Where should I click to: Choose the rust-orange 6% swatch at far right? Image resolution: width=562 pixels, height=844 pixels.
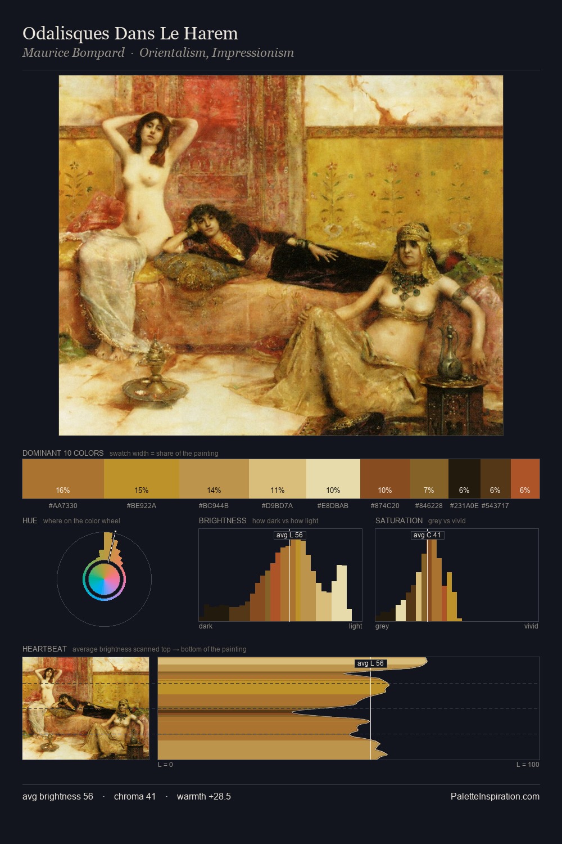(x=525, y=479)
